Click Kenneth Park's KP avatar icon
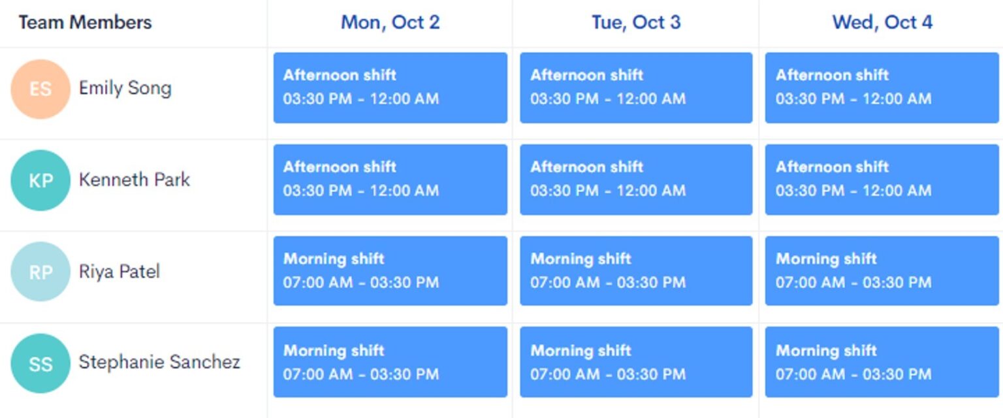Viewport: 1003px width, 418px height. (x=40, y=180)
